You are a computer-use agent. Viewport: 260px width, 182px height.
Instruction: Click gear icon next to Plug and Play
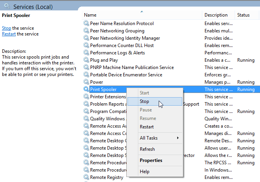(x=86, y=60)
